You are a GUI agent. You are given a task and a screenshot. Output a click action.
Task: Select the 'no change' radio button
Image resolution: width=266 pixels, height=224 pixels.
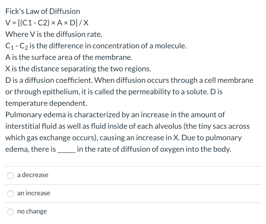tap(10, 212)
